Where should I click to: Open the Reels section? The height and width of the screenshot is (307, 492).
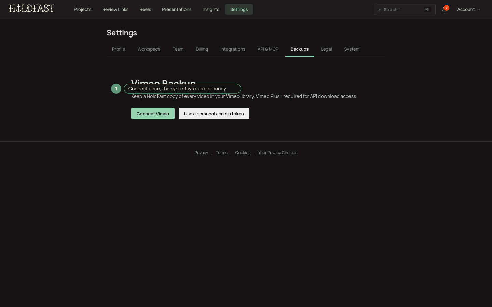click(145, 10)
